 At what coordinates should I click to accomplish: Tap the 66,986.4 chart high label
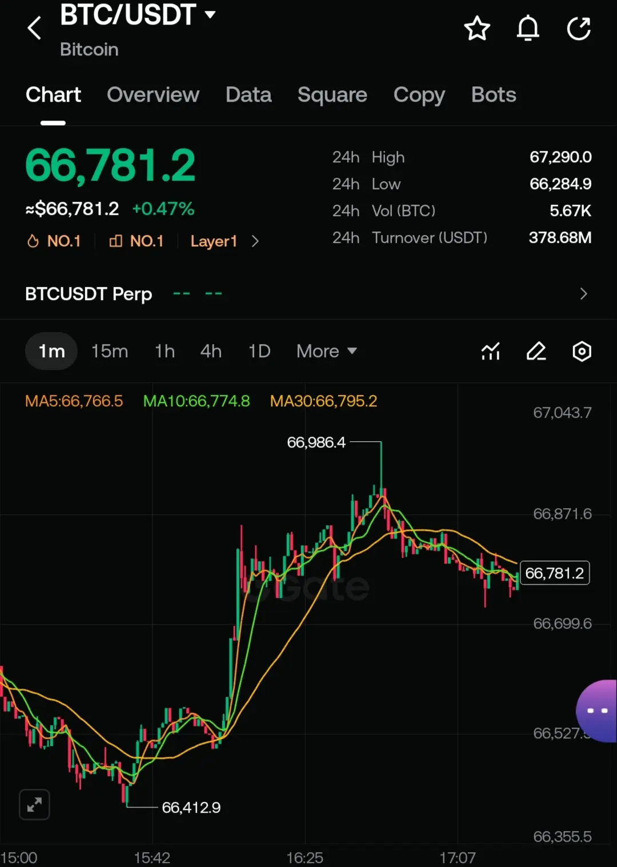(x=316, y=442)
